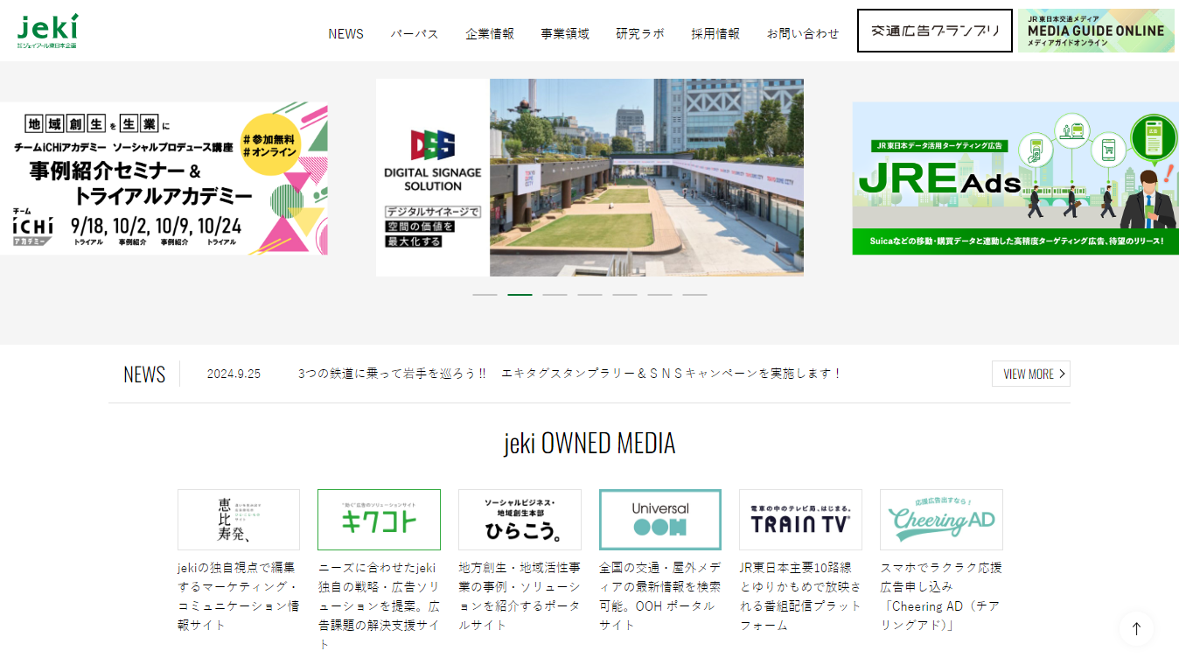Open the TRAIN TV media logo

coord(800,520)
